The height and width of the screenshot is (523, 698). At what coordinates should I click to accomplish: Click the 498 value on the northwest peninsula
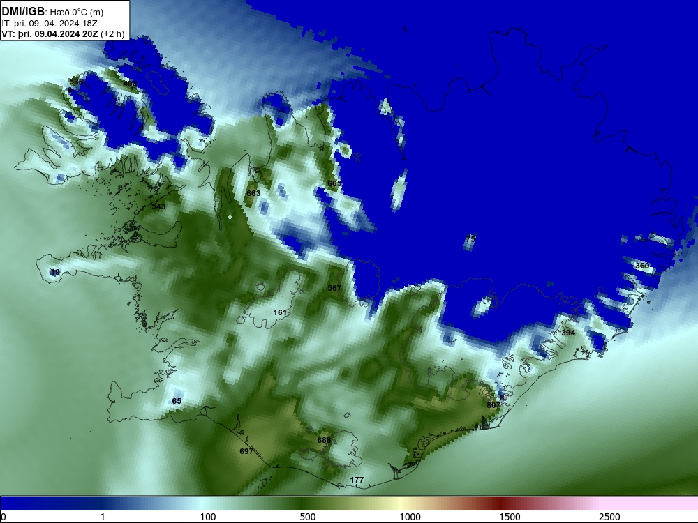(130, 84)
